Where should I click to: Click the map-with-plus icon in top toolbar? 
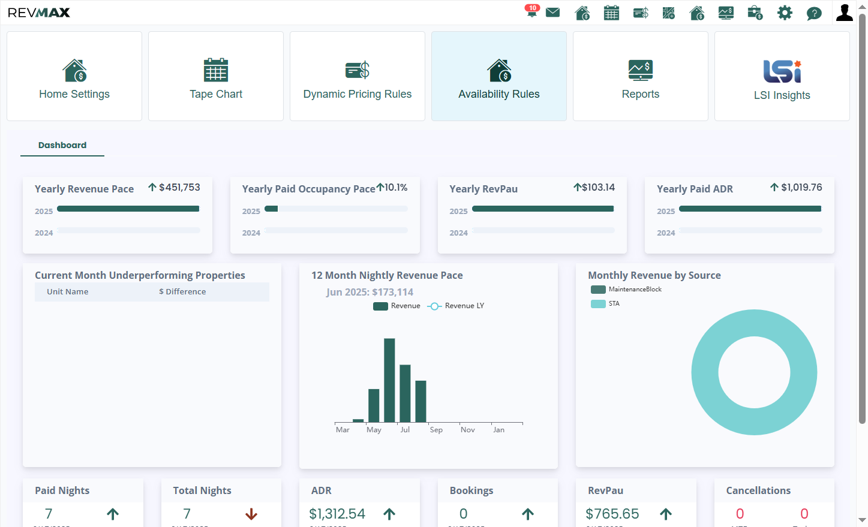tap(669, 13)
